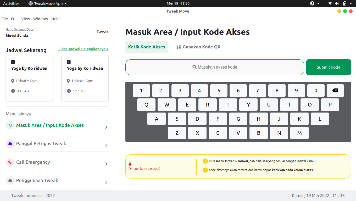Click the gray cloud Penggunaan Tweak icon
The image size is (356, 201).
click(x=10, y=181)
